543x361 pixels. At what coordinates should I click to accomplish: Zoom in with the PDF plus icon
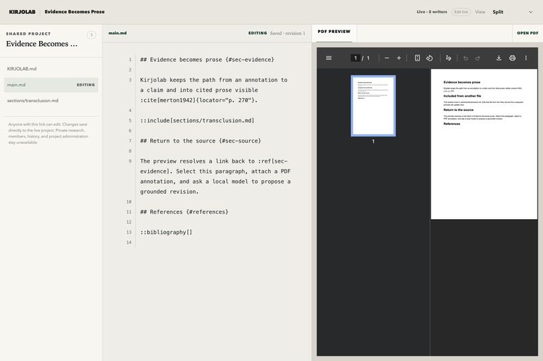click(x=399, y=58)
